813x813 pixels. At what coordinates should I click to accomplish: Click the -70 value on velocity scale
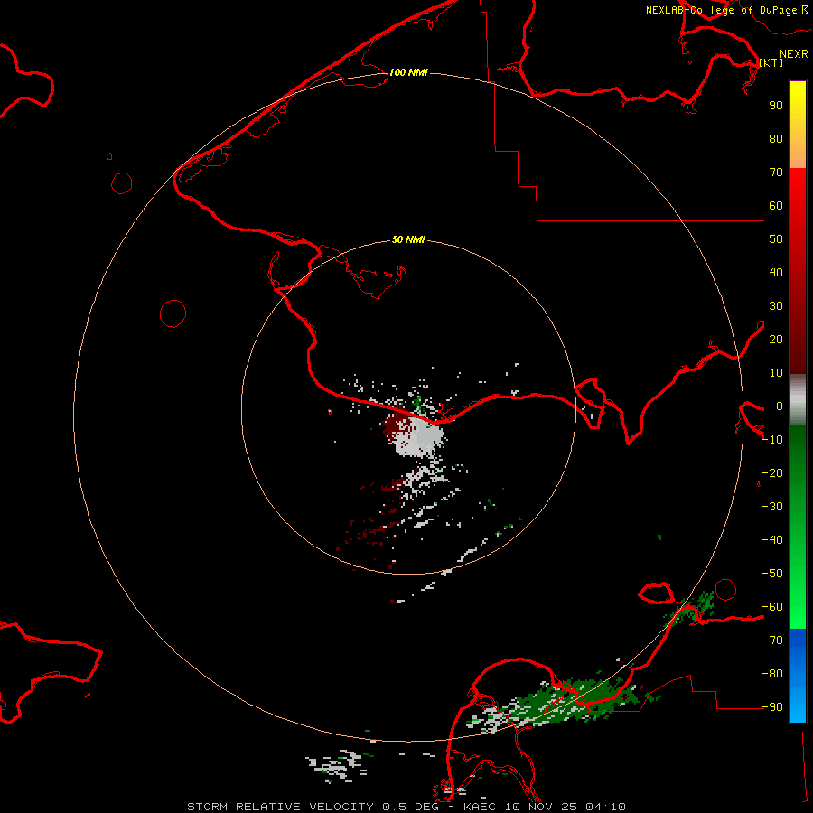click(x=772, y=640)
